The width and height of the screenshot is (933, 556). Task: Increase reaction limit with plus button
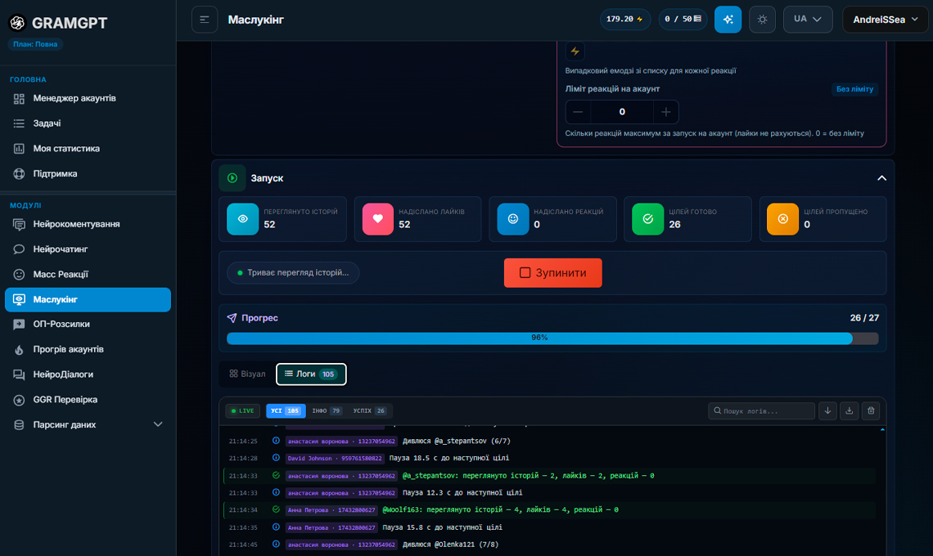click(x=666, y=112)
